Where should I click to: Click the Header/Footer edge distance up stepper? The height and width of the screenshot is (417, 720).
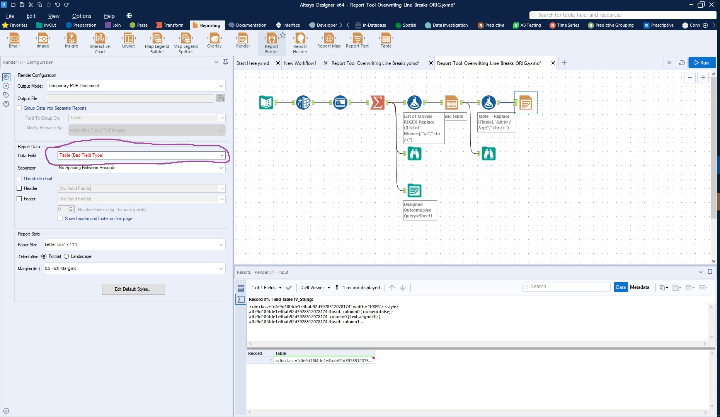click(71, 207)
